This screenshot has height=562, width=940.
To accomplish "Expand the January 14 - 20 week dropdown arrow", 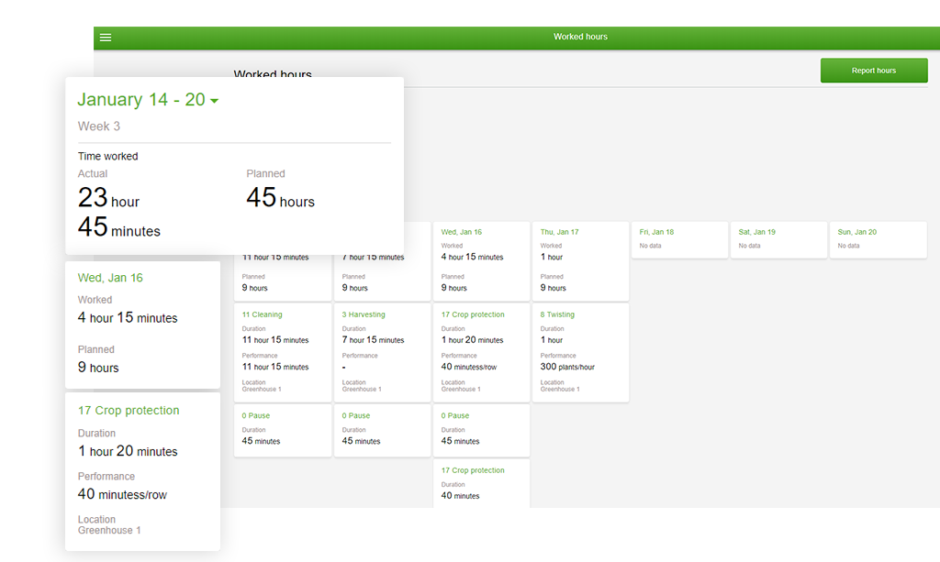I will tap(215, 101).
